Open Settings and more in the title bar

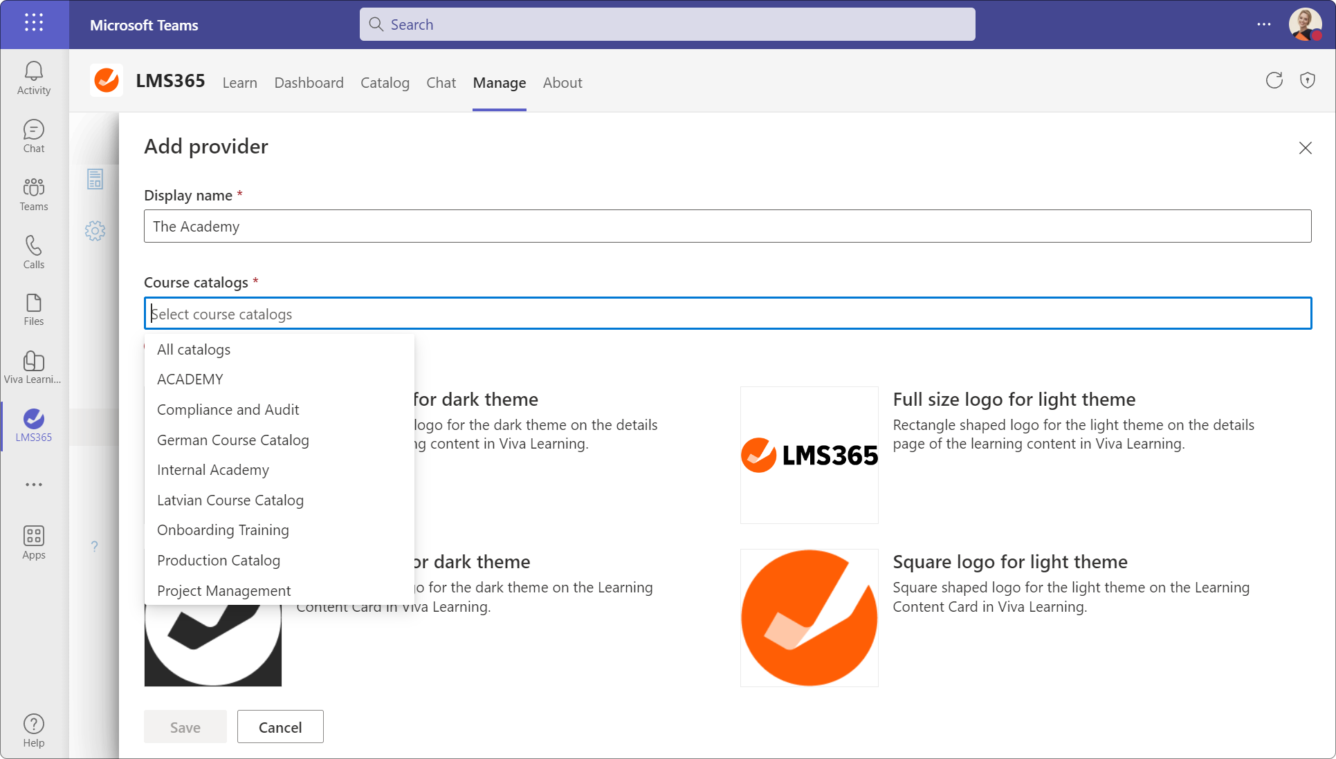click(x=1264, y=24)
